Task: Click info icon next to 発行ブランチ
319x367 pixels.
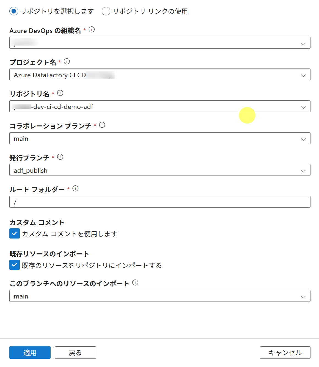Action: point(60,157)
